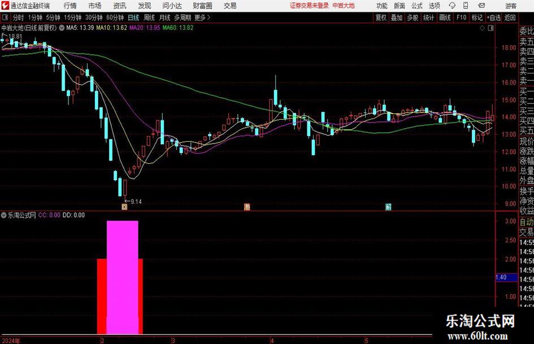Open the 资讯 menu
Image resolution: width=534 pixels, height=344 pixels.
point(120,6)
